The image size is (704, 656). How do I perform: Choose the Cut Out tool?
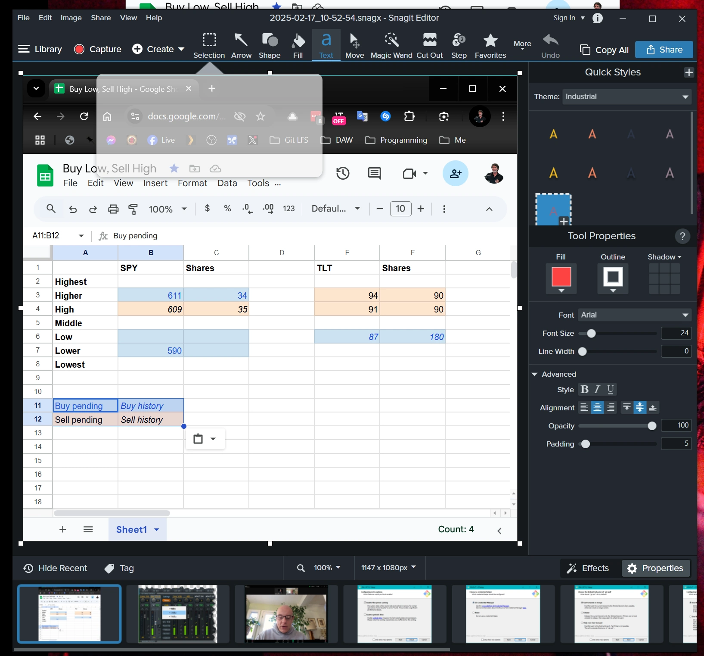pyautogui.click(x=429, y=45)
